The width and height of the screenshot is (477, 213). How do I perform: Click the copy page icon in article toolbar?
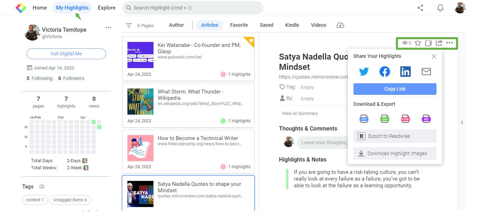pos(428,43)
